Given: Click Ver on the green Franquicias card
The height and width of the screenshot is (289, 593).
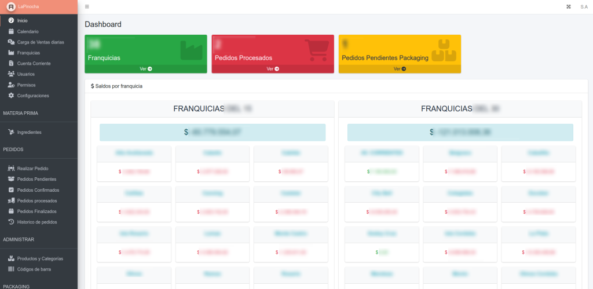Looking at the screenshot, I should [x=145, y=69].
